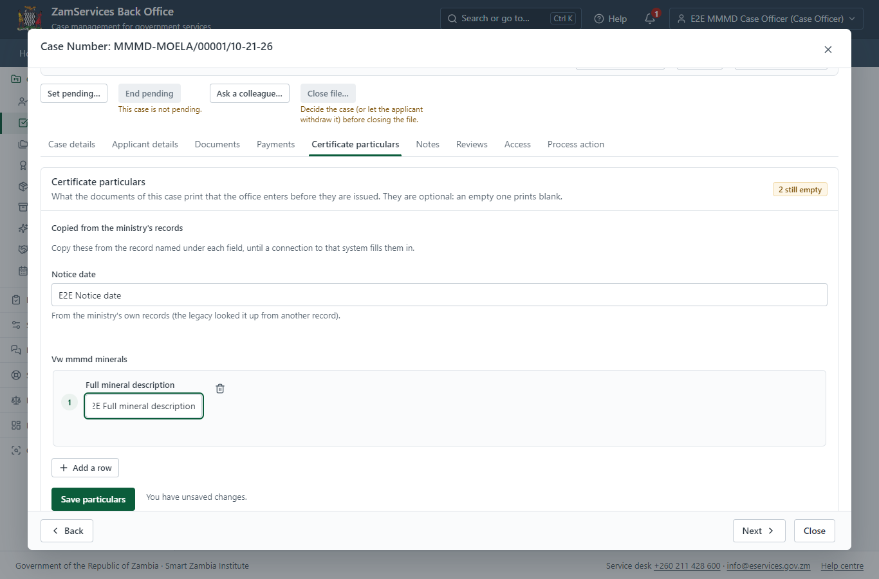Image resolution: width=879 pixels, height=579 pixels.
Task: Click the Help question-mark button
Action: tap(610, 19)
